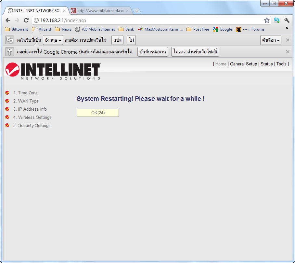Click the checkmark icon beside Time Zone
The image size is (295, 263).
pyautogui.click(x=7, y=93)
